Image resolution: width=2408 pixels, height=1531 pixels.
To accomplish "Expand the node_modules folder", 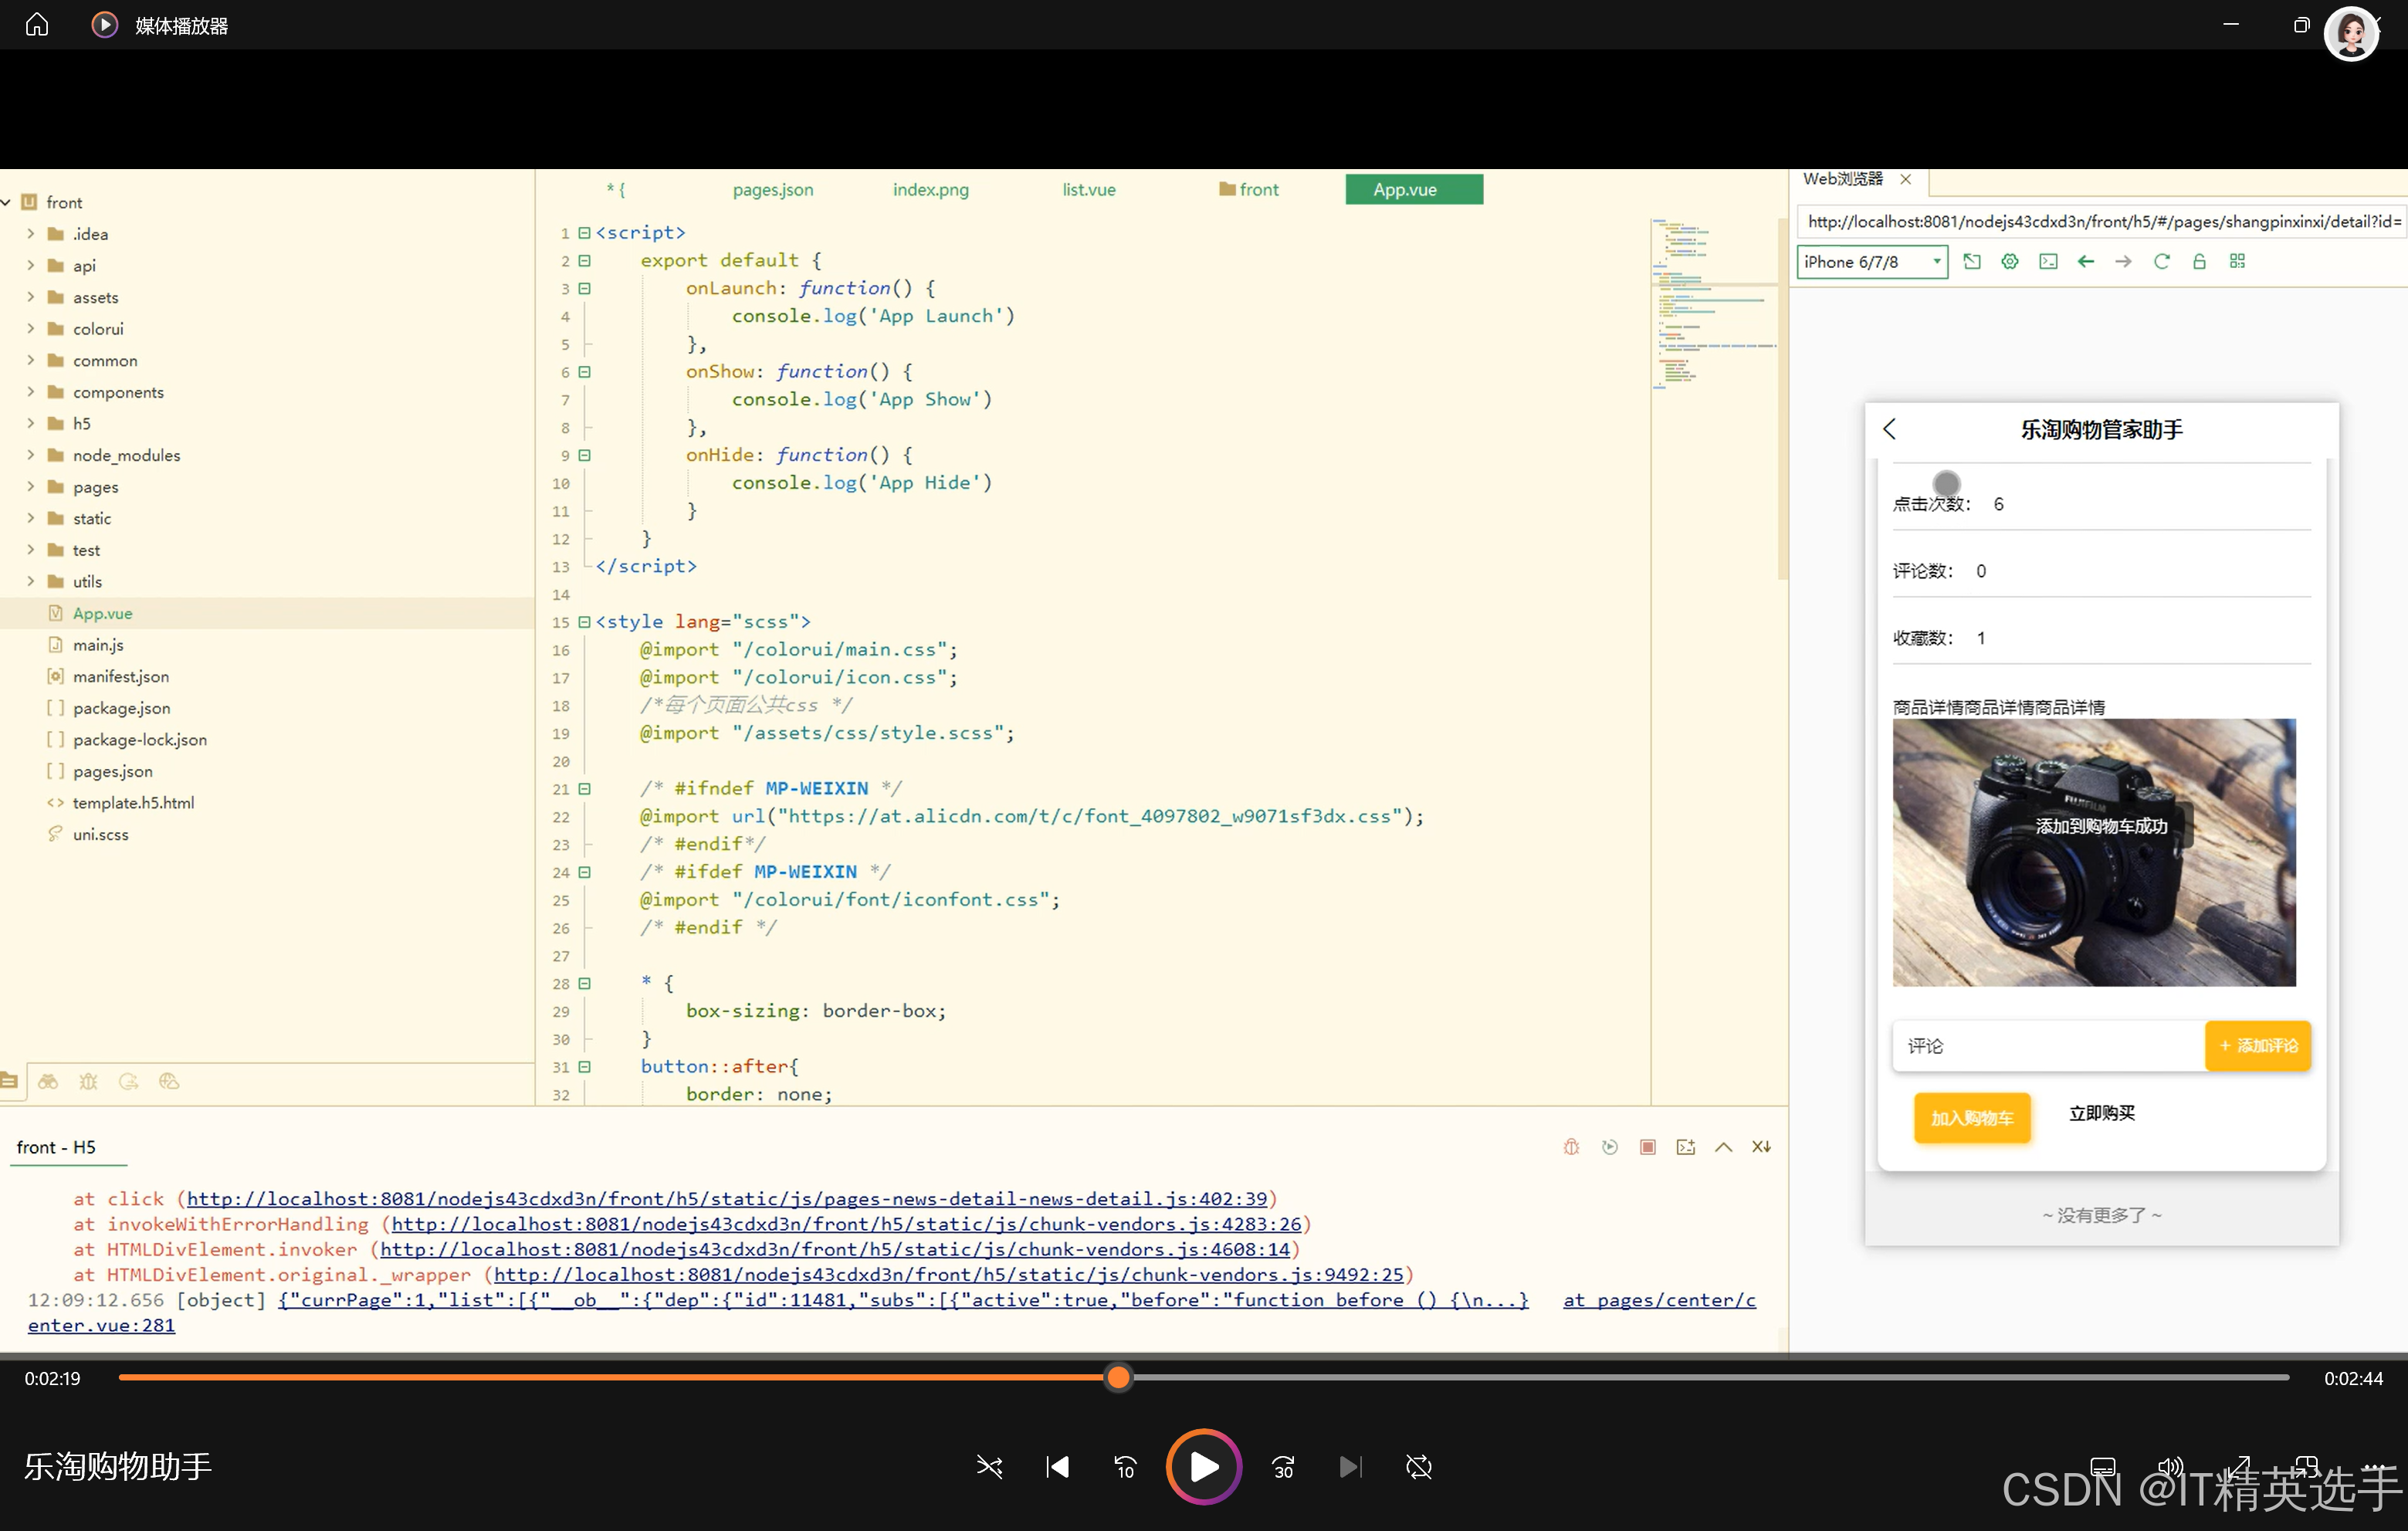I will (x=31, y=455).
